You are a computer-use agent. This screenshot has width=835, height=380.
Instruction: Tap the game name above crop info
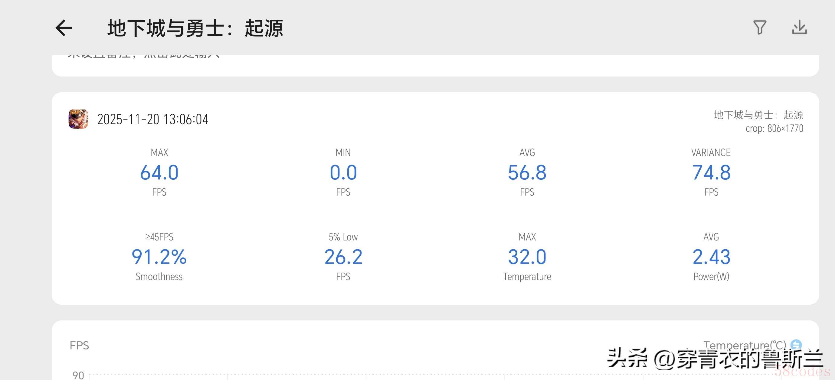coord(758,115)
